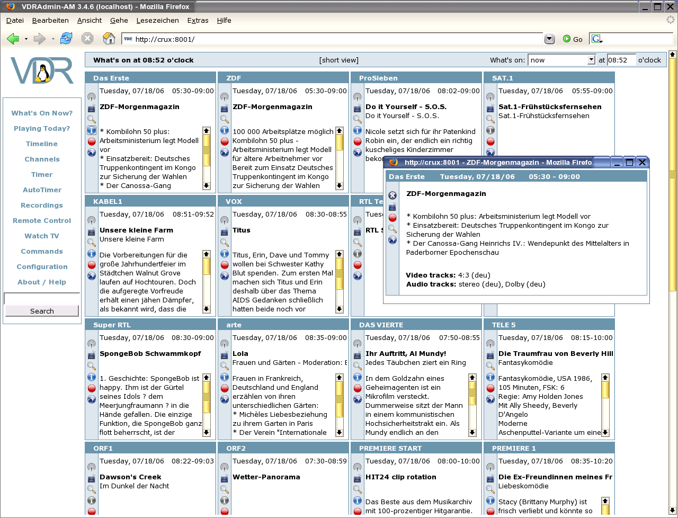Viewport: 678px width, 518px height.
Task: Click the TV switch icon in KABEL1 card
Action: click(x=92, y=231)
